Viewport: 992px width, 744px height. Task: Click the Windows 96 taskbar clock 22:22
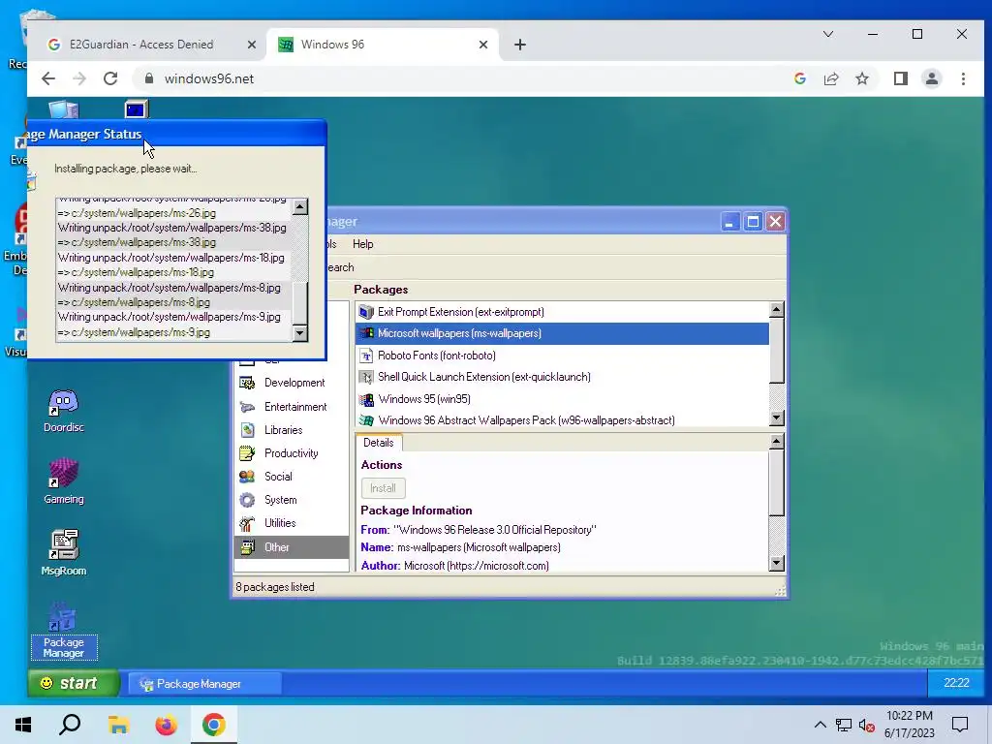pyautogui.click(x=956, y=683)
